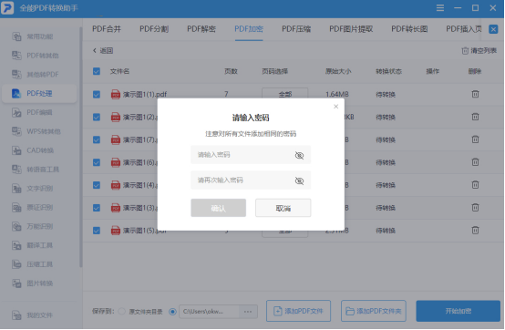
Task: Click the 添加PDF文件夹 button
Action: (x=373, y=311)
